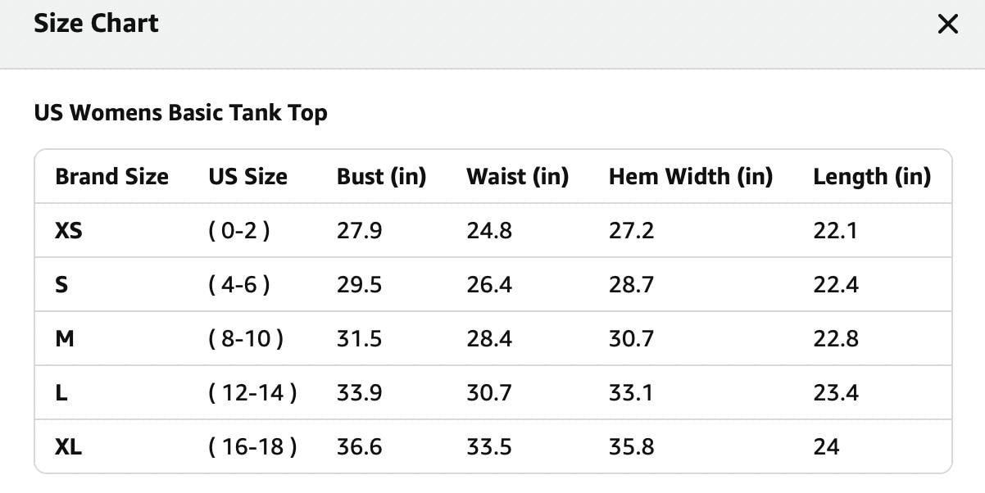The width and height of the screenshot is (985, 493).
Task: Click the 30.7 waist value for L
Action: click(x=489, y=393)
